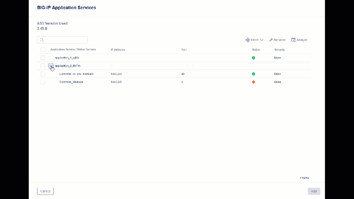Click the Analyze icon

point(293,40)
